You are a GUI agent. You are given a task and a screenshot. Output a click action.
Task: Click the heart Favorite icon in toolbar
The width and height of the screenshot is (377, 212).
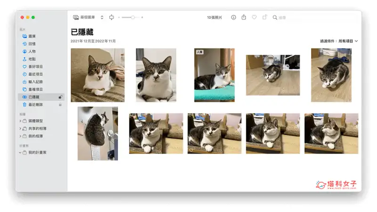(254, 17)
